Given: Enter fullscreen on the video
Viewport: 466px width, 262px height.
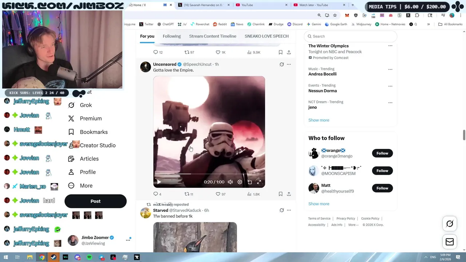Looking at the screenshot, I should 259,182.
